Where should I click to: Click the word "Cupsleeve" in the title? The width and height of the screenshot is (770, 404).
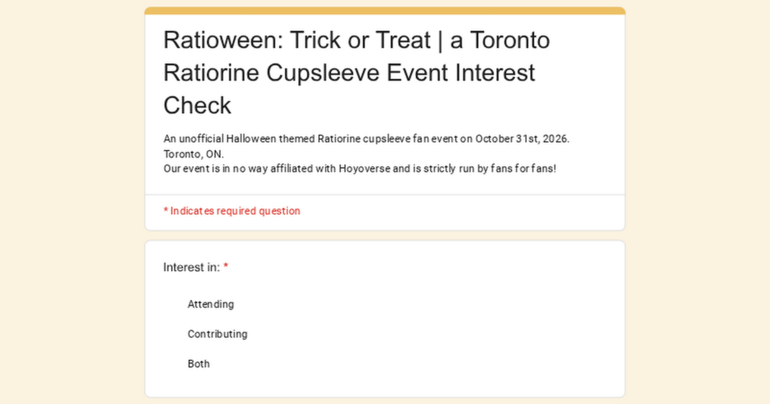[x=323, y=73]
